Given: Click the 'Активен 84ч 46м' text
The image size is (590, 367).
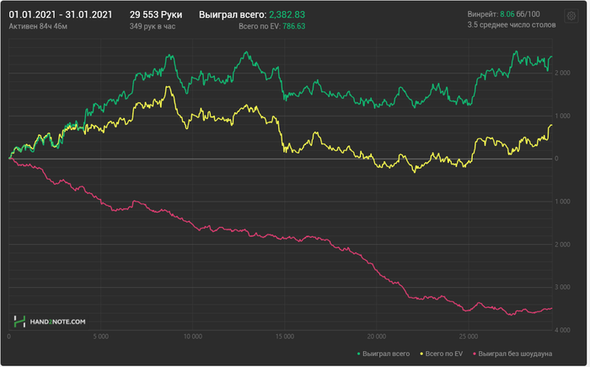Looking at the screenshot, I should (38, 26).
